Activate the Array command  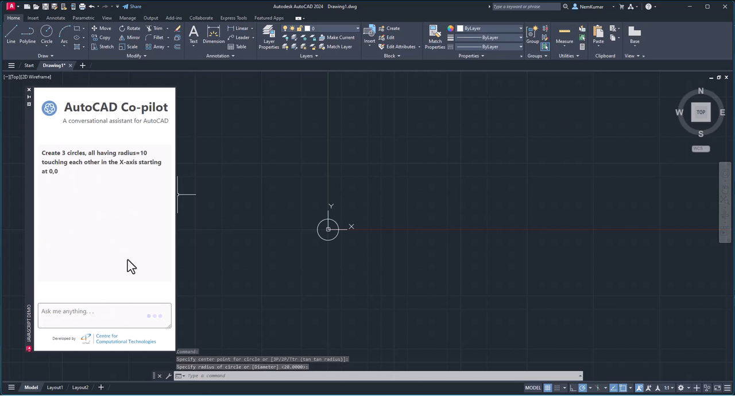pyautogui.click(x=154, y=46)
